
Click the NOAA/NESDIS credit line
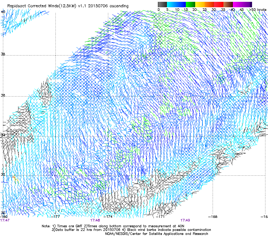(156, 233)
